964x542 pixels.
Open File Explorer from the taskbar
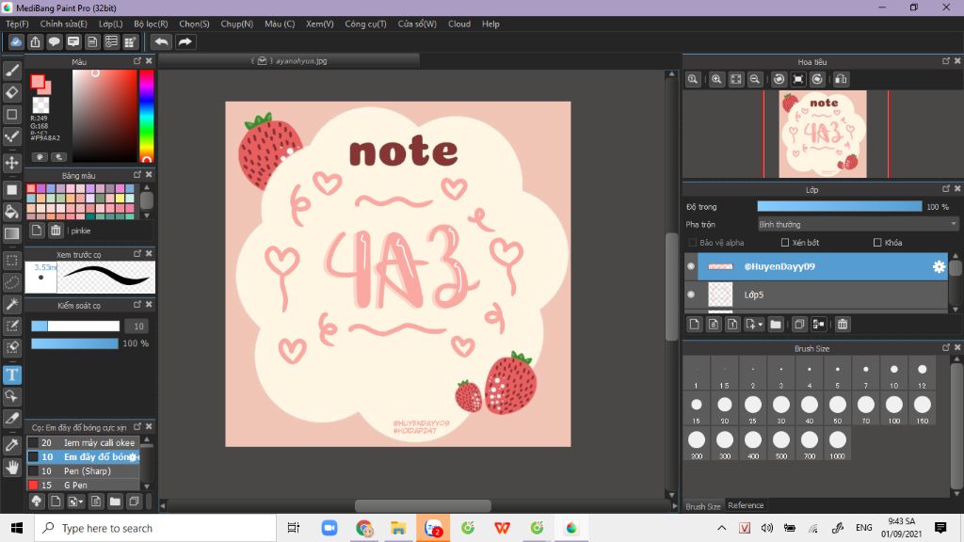coord(398,528)
